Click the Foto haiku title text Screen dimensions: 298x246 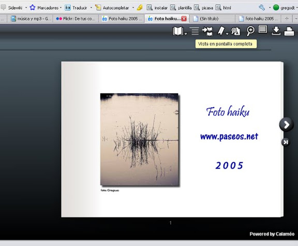(228, 111)
